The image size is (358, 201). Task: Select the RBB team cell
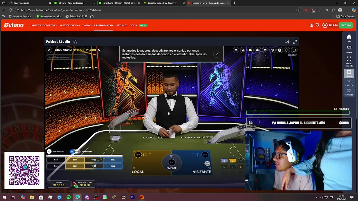pos(75,160)
